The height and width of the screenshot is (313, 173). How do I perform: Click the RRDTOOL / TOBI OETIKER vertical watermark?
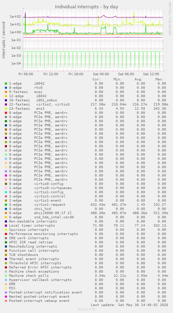[170, 18]
